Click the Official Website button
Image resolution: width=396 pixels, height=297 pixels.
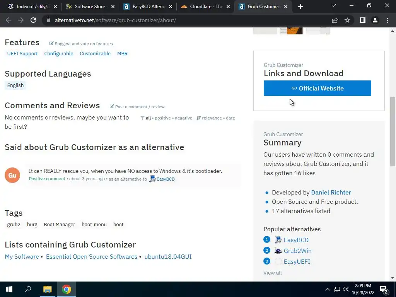click(317, 88)
